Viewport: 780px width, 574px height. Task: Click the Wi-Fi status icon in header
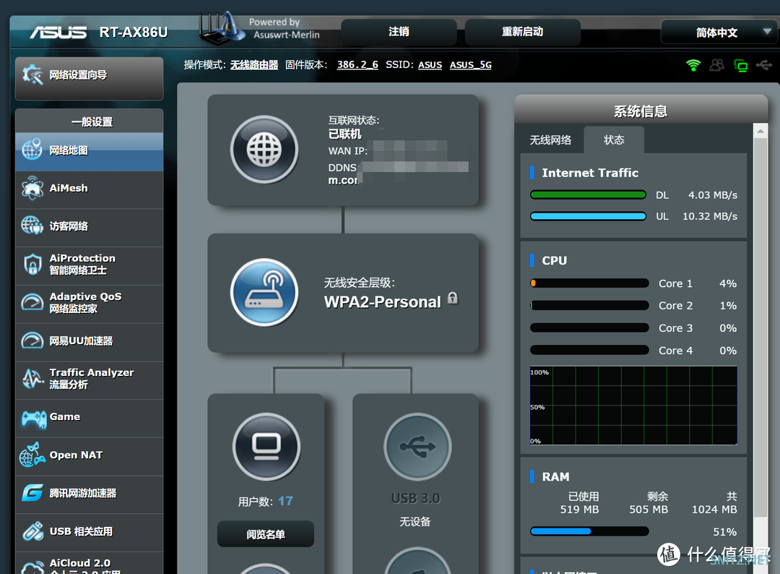click(693, 65)
